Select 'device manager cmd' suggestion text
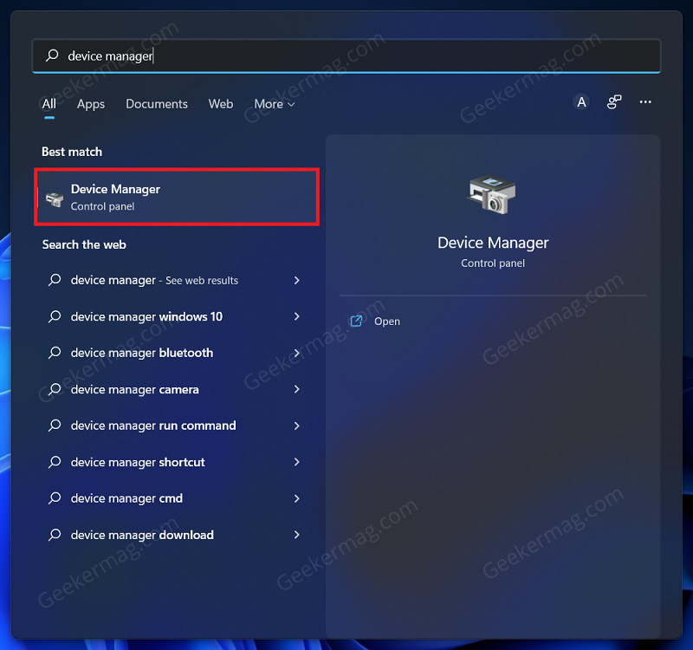This screenshot has height=650, width=693. (x=126, y=499)
